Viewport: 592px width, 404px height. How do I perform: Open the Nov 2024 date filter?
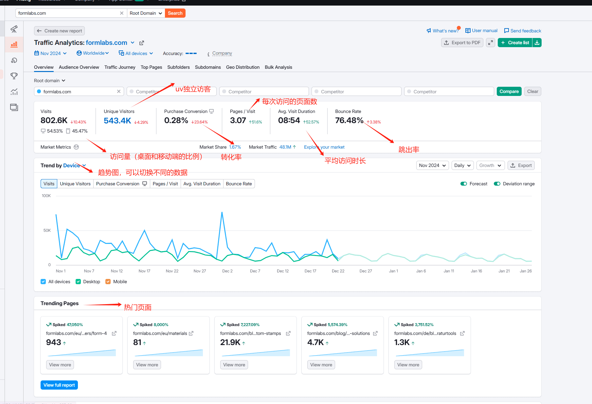51,53
